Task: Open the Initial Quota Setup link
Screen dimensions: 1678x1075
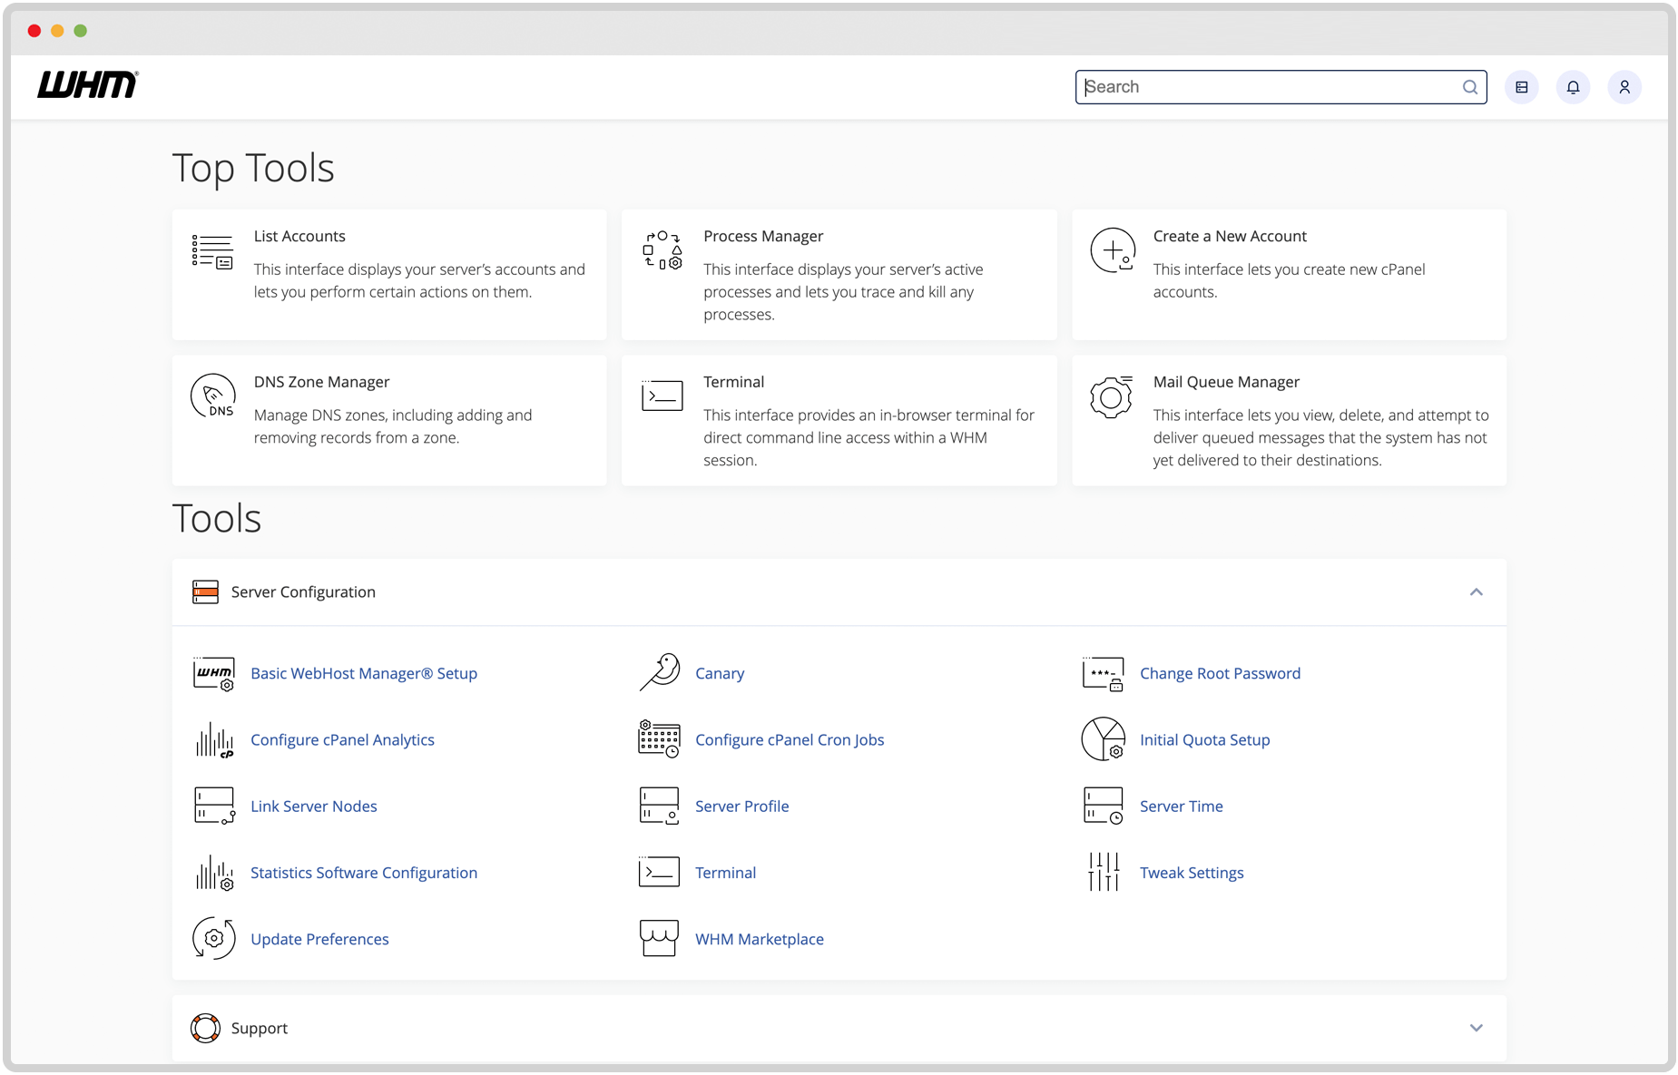Action: coord(1204,739)
